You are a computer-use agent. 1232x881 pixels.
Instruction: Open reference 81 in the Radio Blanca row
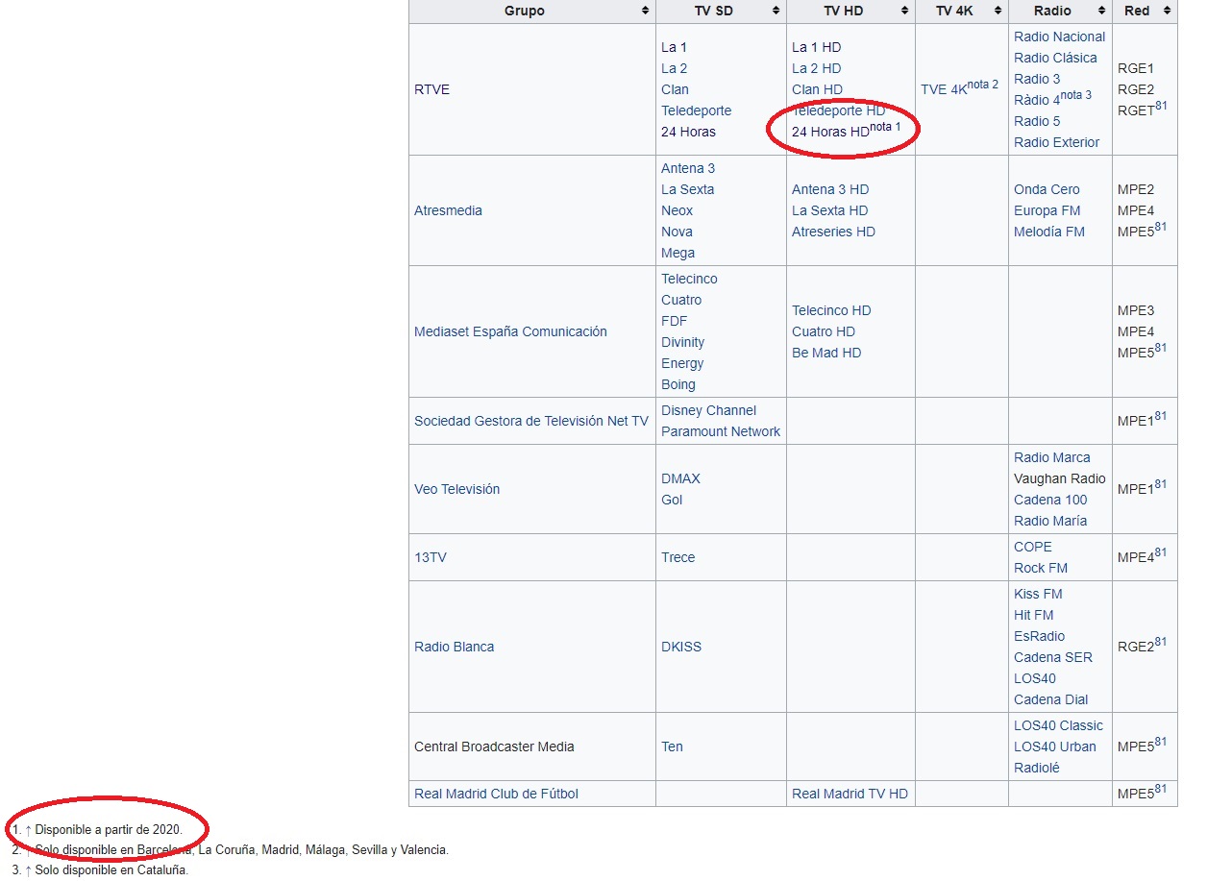[x=1161, y=642]
